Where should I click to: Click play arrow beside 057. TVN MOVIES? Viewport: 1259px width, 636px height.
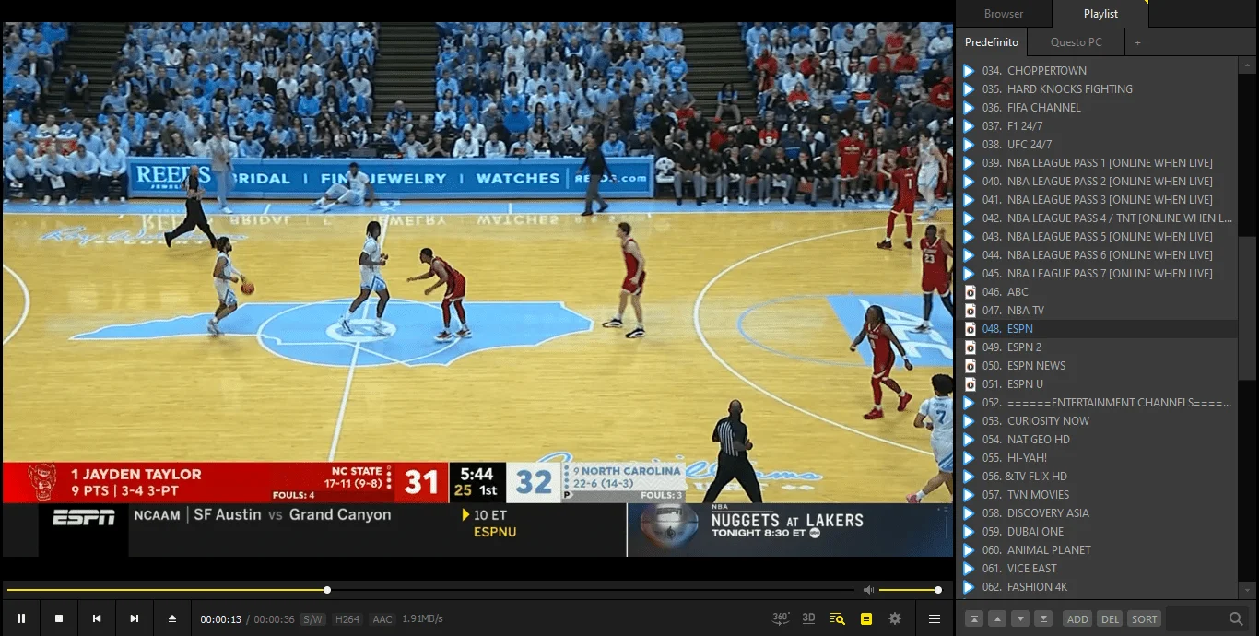(969, 495)
